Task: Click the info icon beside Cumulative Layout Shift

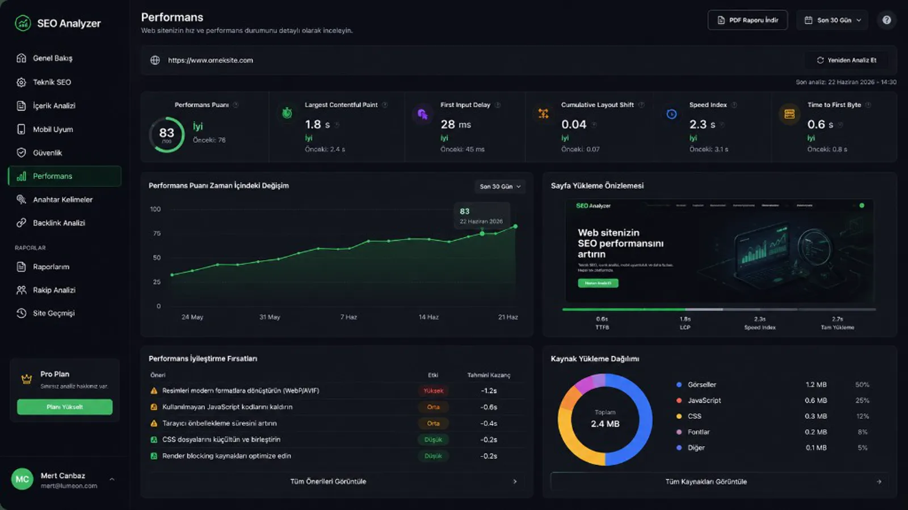Action: pos(641,105)
